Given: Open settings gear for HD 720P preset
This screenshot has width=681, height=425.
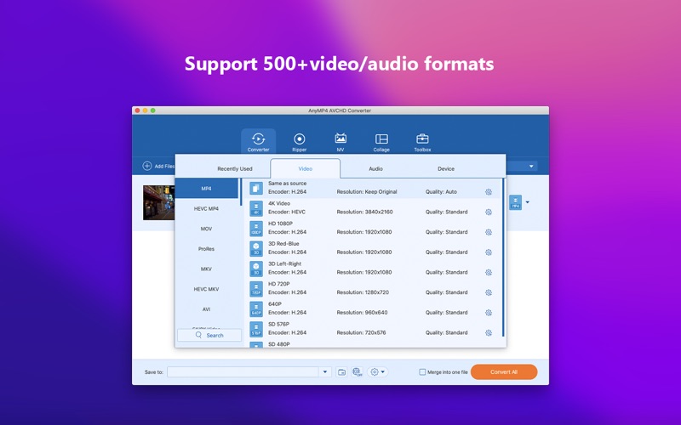Looking at the screenshot, I should [489, 292].
